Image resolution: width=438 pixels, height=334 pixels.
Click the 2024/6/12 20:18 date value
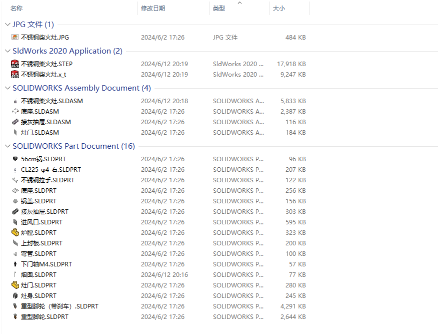[164, 101]
